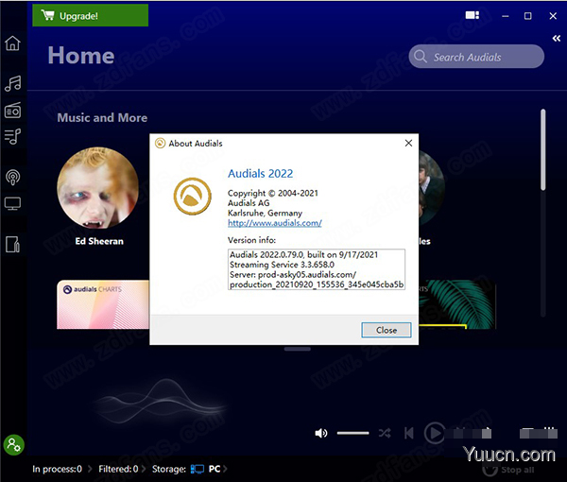Maximize the Audials window
567x482 pixels.
pos(528,16)
